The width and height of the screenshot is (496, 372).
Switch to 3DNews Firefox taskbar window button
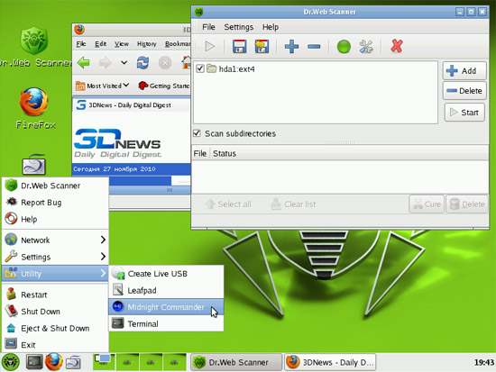330,362
